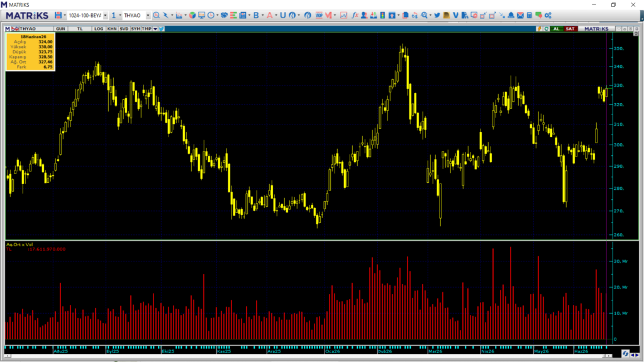Click MATRIKS label in chart header
Screen dimensions: 644x362
(x=596, y=29)
